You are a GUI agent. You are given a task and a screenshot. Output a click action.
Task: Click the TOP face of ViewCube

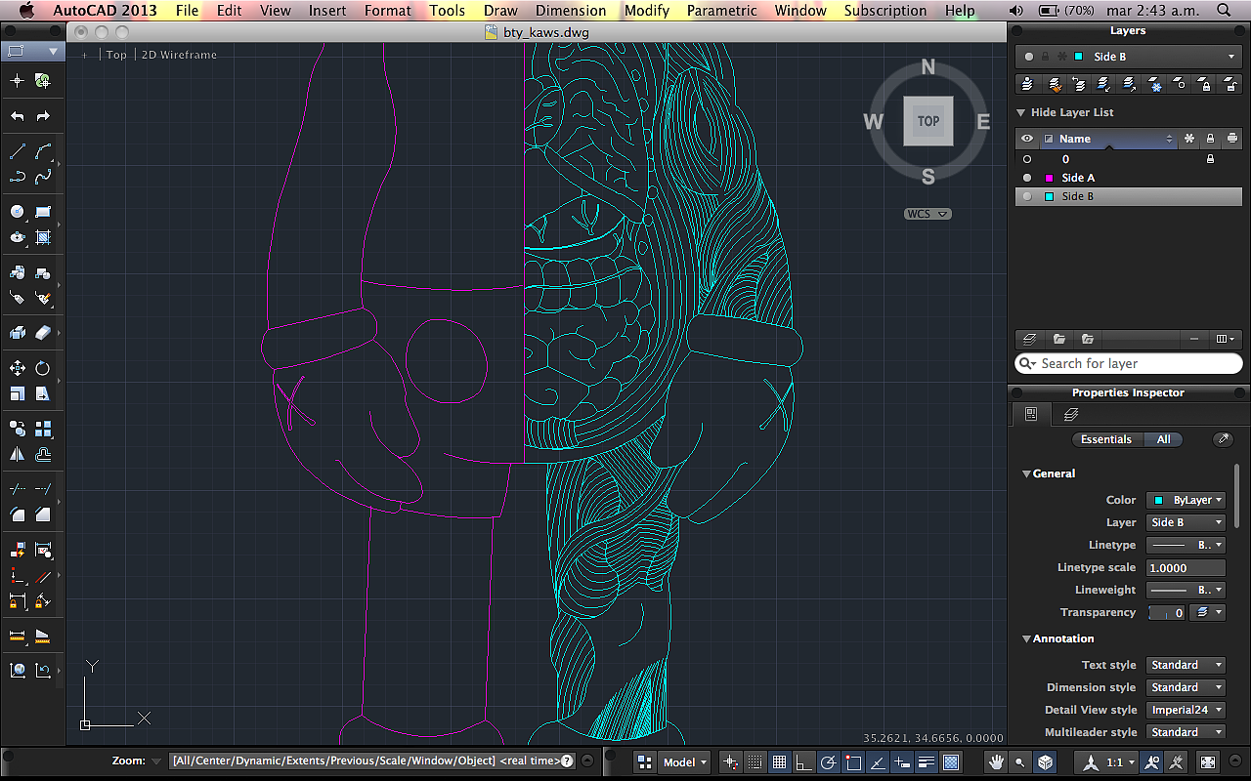click(927, 121)
